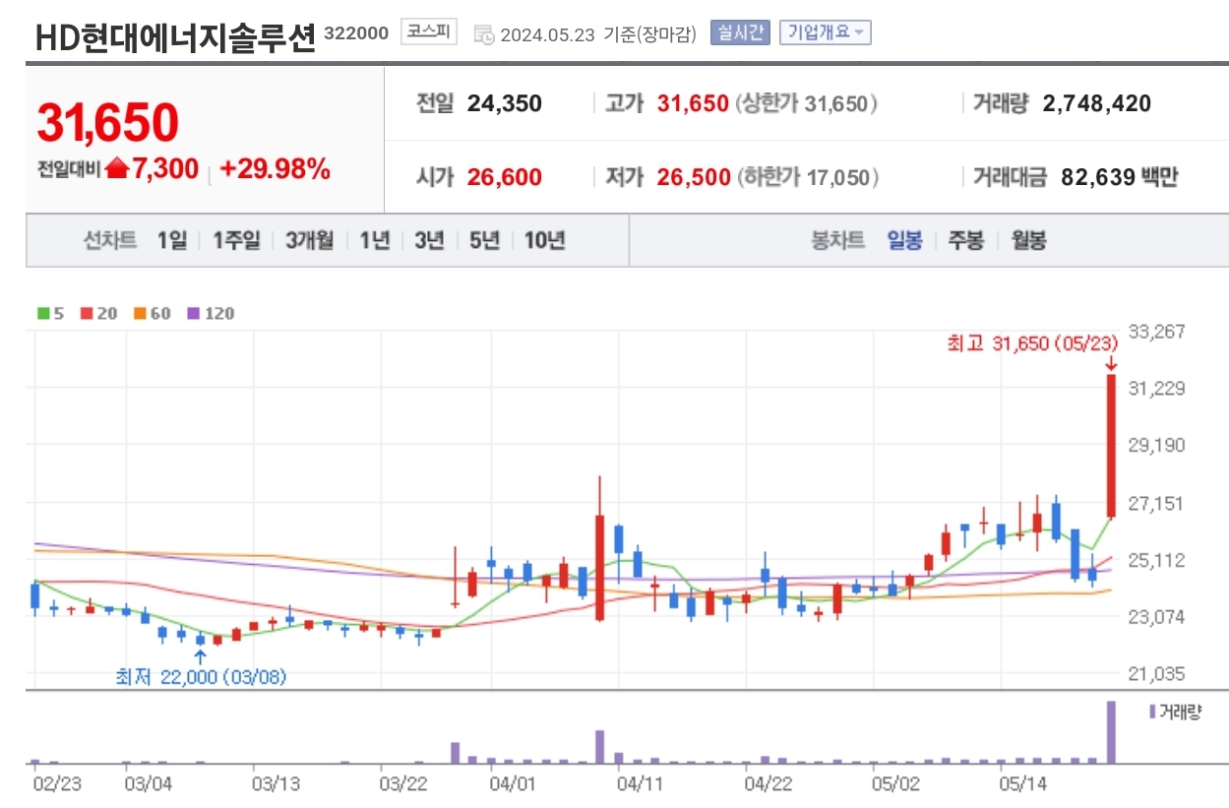Click the tall red candlestick for 05/23
Viewport: 1229px width, 808px height.
coord(1111,446)
